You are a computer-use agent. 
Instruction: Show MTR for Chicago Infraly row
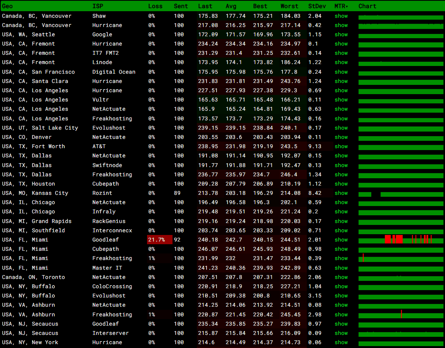coord(341,211)
